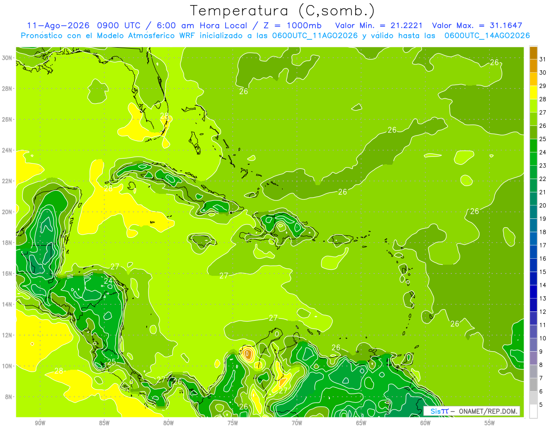Click the "55W" longitude axis label
The height and width of the screenshot is (429, 555).
point(490,423)
